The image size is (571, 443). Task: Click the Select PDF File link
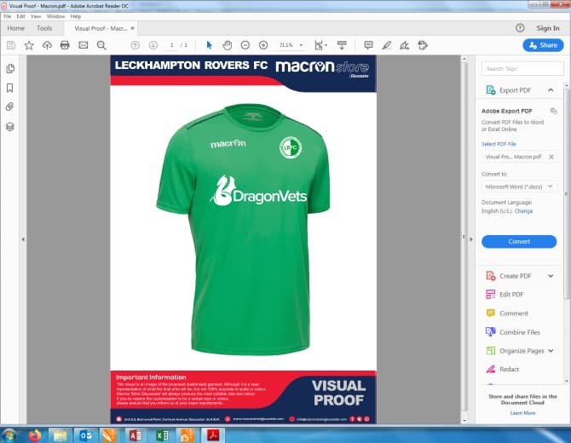coord(499,144)
